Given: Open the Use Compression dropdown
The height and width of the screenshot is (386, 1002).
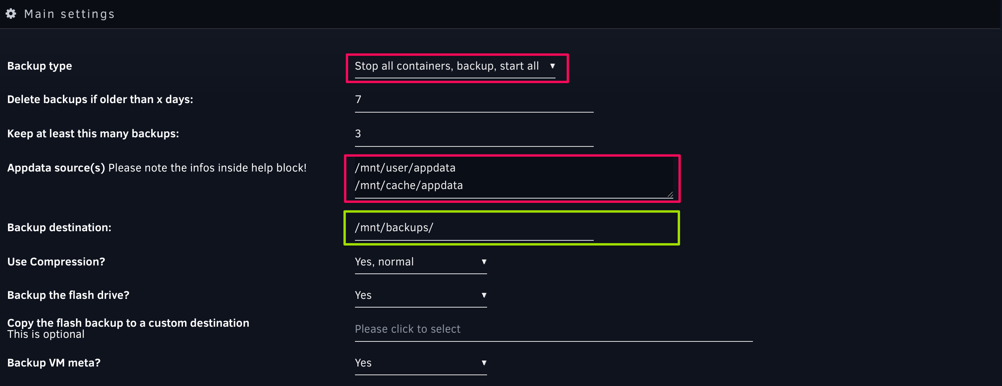Looking at the screenshot, I should pyautogui.click(x=421, y=262).
